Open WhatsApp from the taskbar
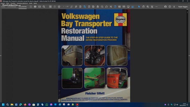Viewport: 190px width, 107px height. (x=47, y=104)
